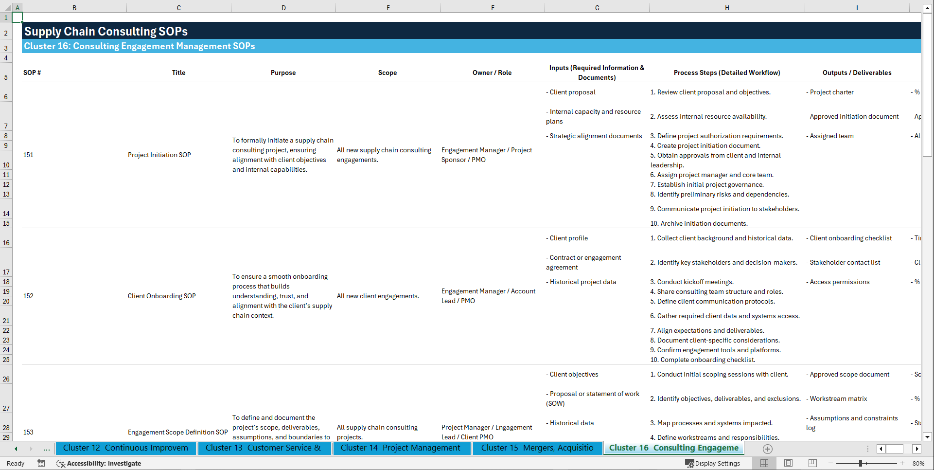Show hidden sheet list via ellipsis

coord(46,449)
